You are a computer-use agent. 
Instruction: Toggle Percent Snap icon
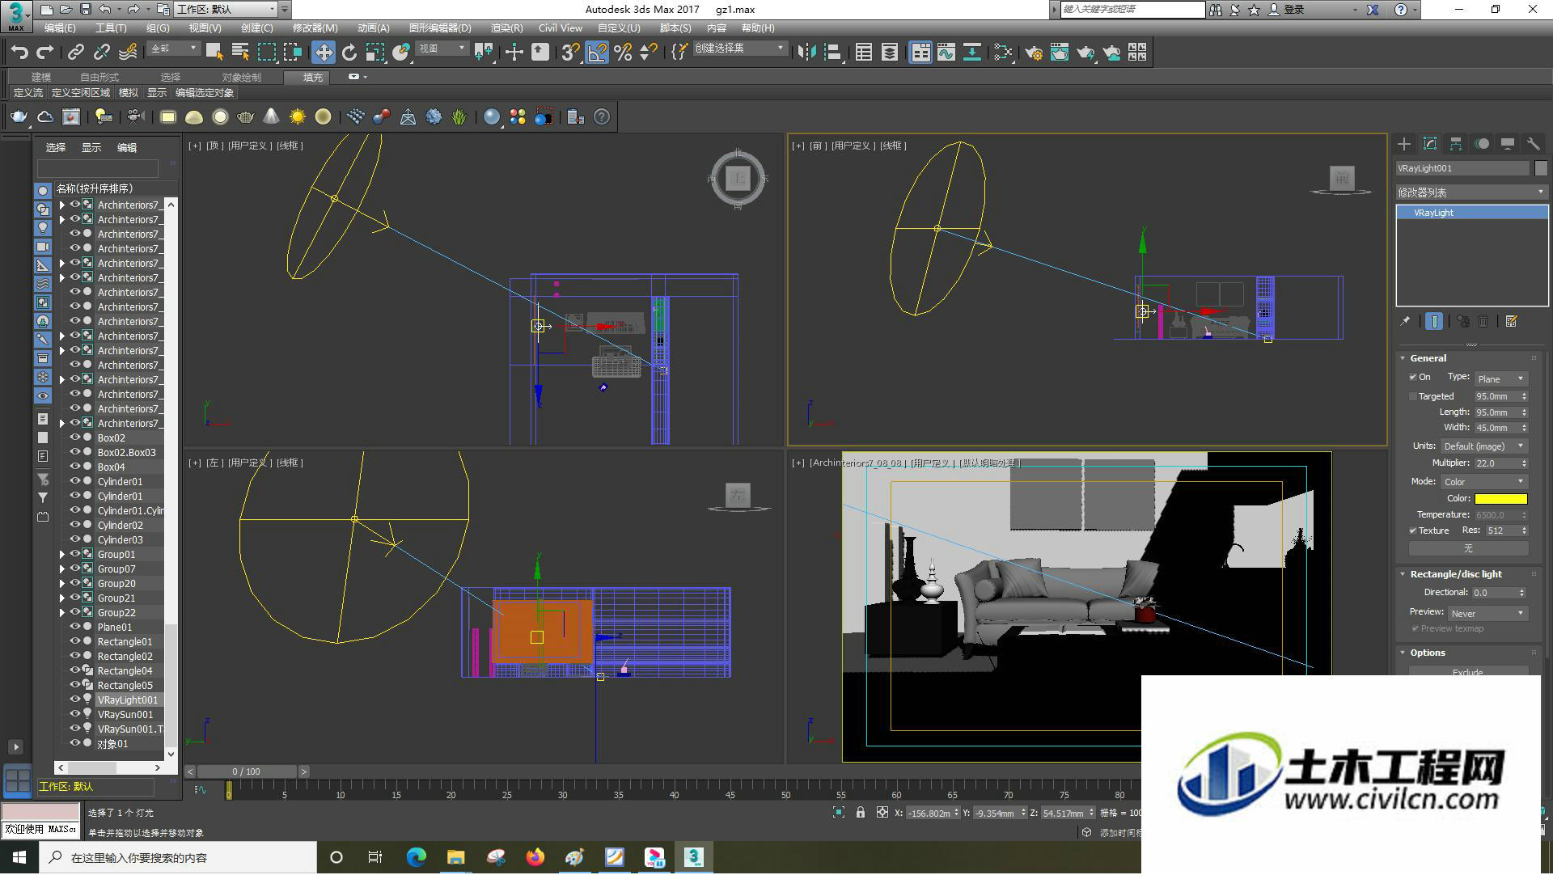click(623, 53)
